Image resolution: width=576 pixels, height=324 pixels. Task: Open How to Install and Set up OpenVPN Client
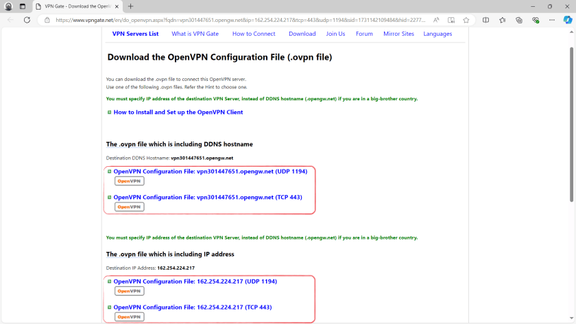(x=178, y=112)
